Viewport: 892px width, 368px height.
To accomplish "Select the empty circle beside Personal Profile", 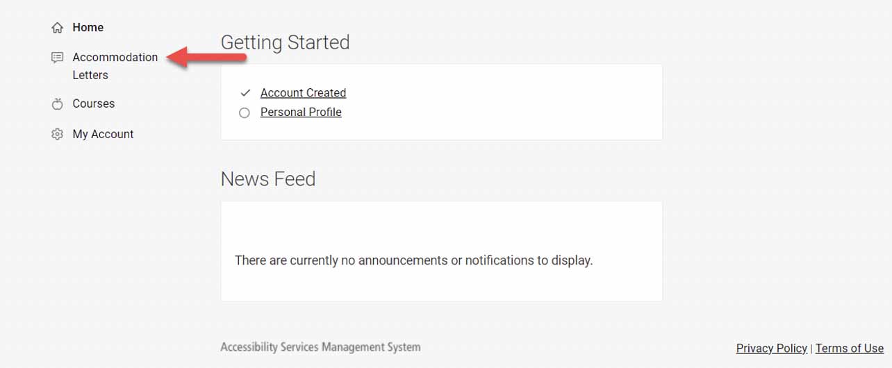I will pos(245,112).
